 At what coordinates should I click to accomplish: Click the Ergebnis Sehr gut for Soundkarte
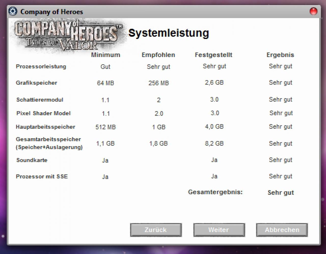pos(281,160)
